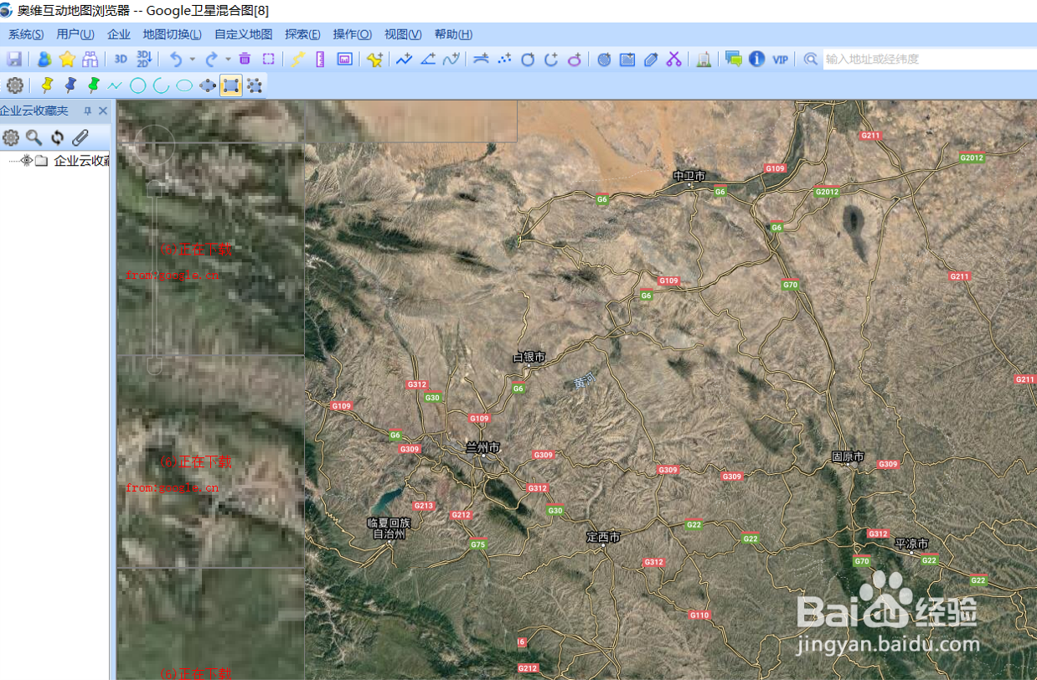
Task: Select the add curve tool
Action: 451,59
